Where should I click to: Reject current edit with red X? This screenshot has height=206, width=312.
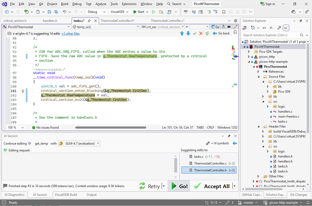[x=201, y=33]
